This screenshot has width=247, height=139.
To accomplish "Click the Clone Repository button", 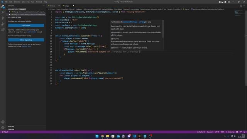I will 26,40.
